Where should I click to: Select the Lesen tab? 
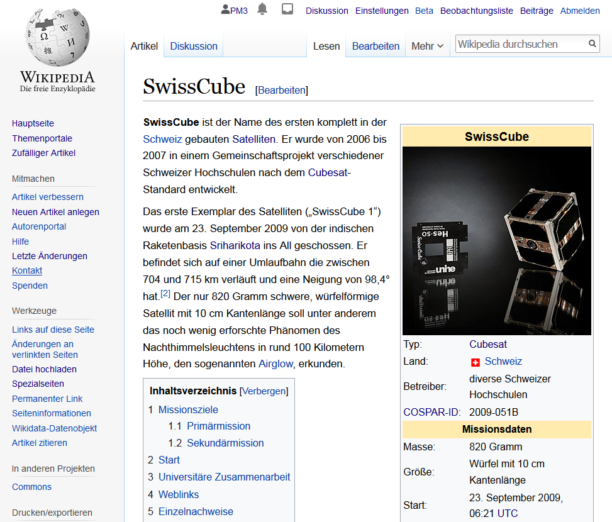(326, 46)
